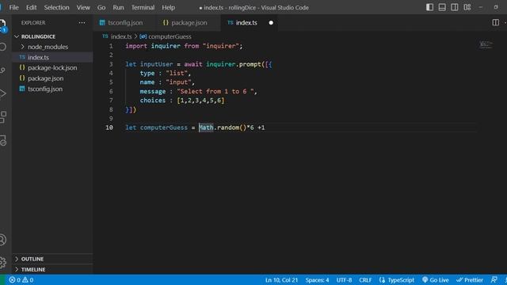Start server with Go Live
This screenshot has height=285, width=507.
tap(435, 279)
